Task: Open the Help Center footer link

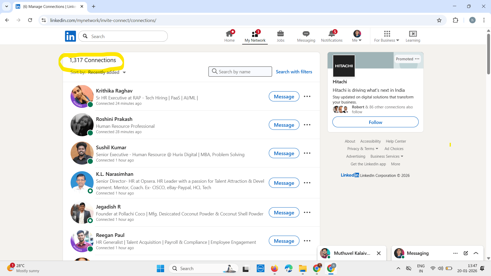Action: (x=396, y=141)
